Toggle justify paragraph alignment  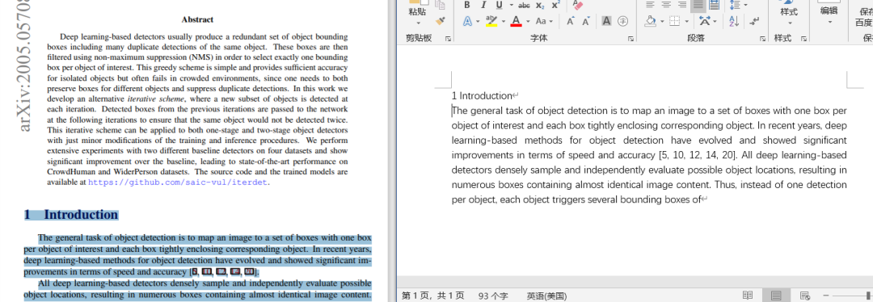point(698,5)
